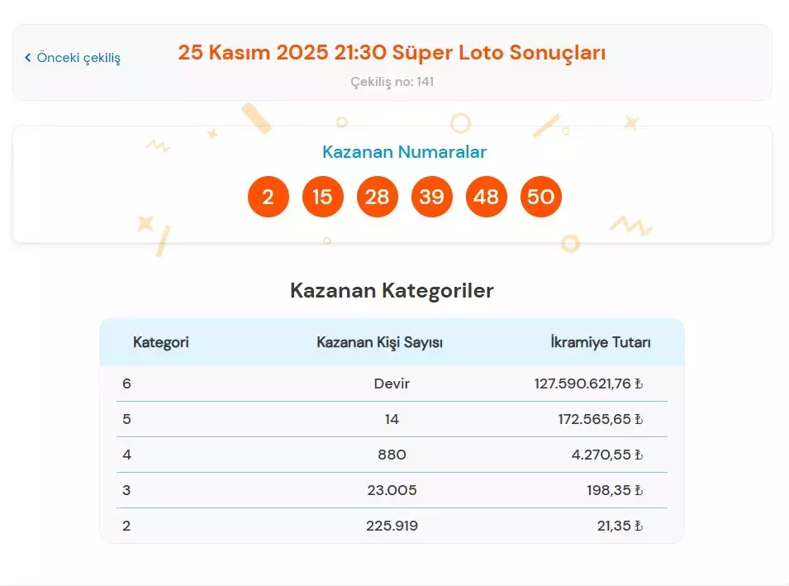Select category row 6 marked Devir
Screen dimensions: 789x586
pyautogui.click(x=392, y=383)
